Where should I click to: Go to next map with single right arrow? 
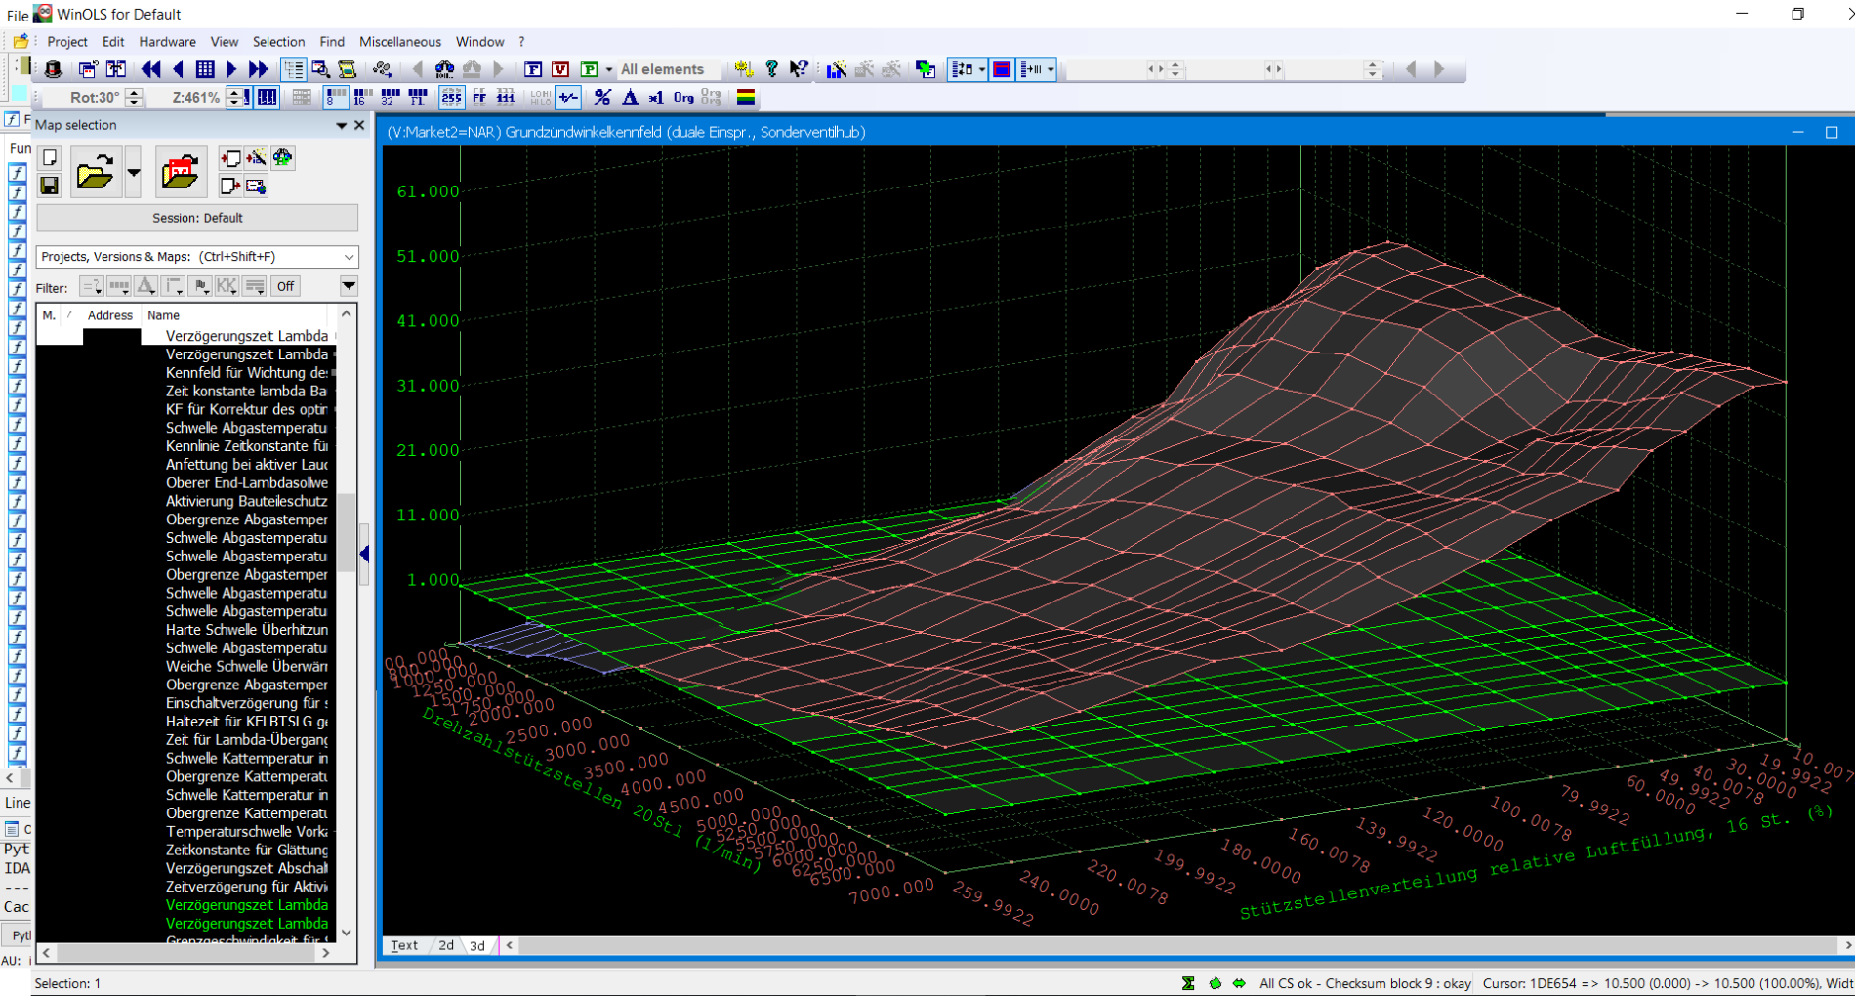(231, 69)
